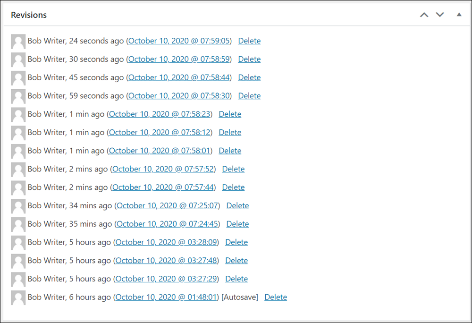
Task: Select the text 'Bob Writer, 34 mins ago'
Action: (x=70, y=205)
